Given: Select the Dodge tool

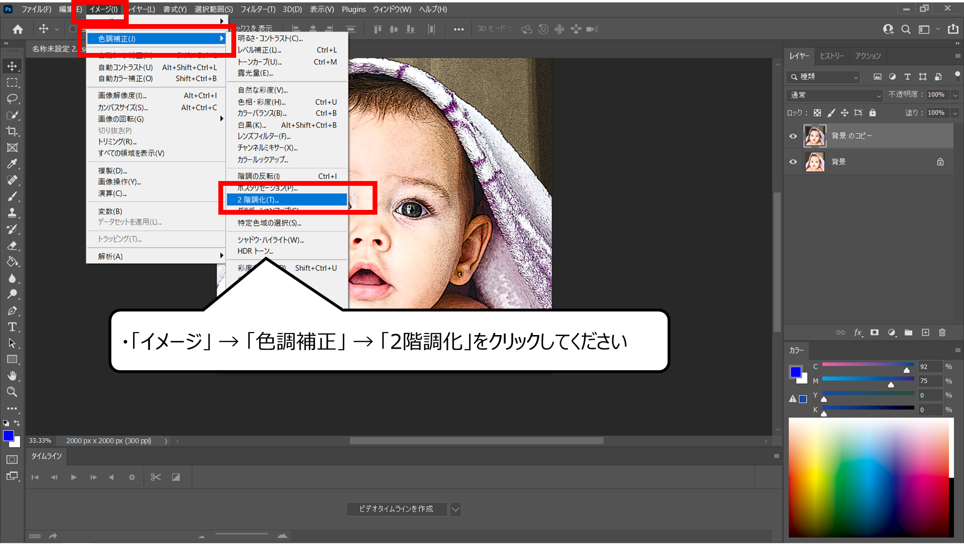Looking at the screenshot, I should [x=13, y=294].
